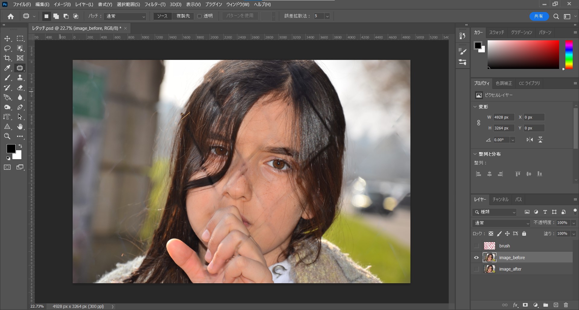Pick a color in the color field

pos(523,55)
